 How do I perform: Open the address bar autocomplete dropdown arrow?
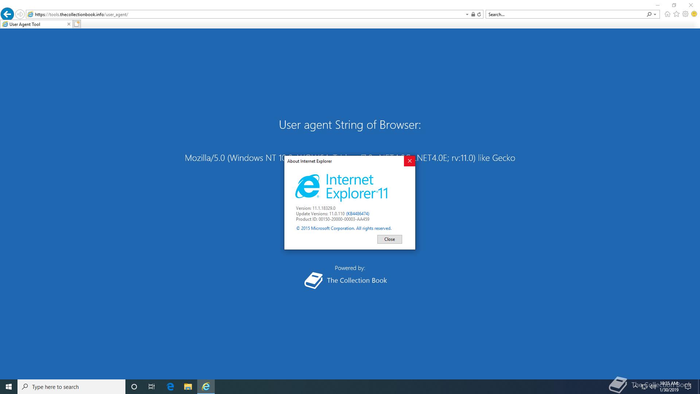(x=467, y=15)
